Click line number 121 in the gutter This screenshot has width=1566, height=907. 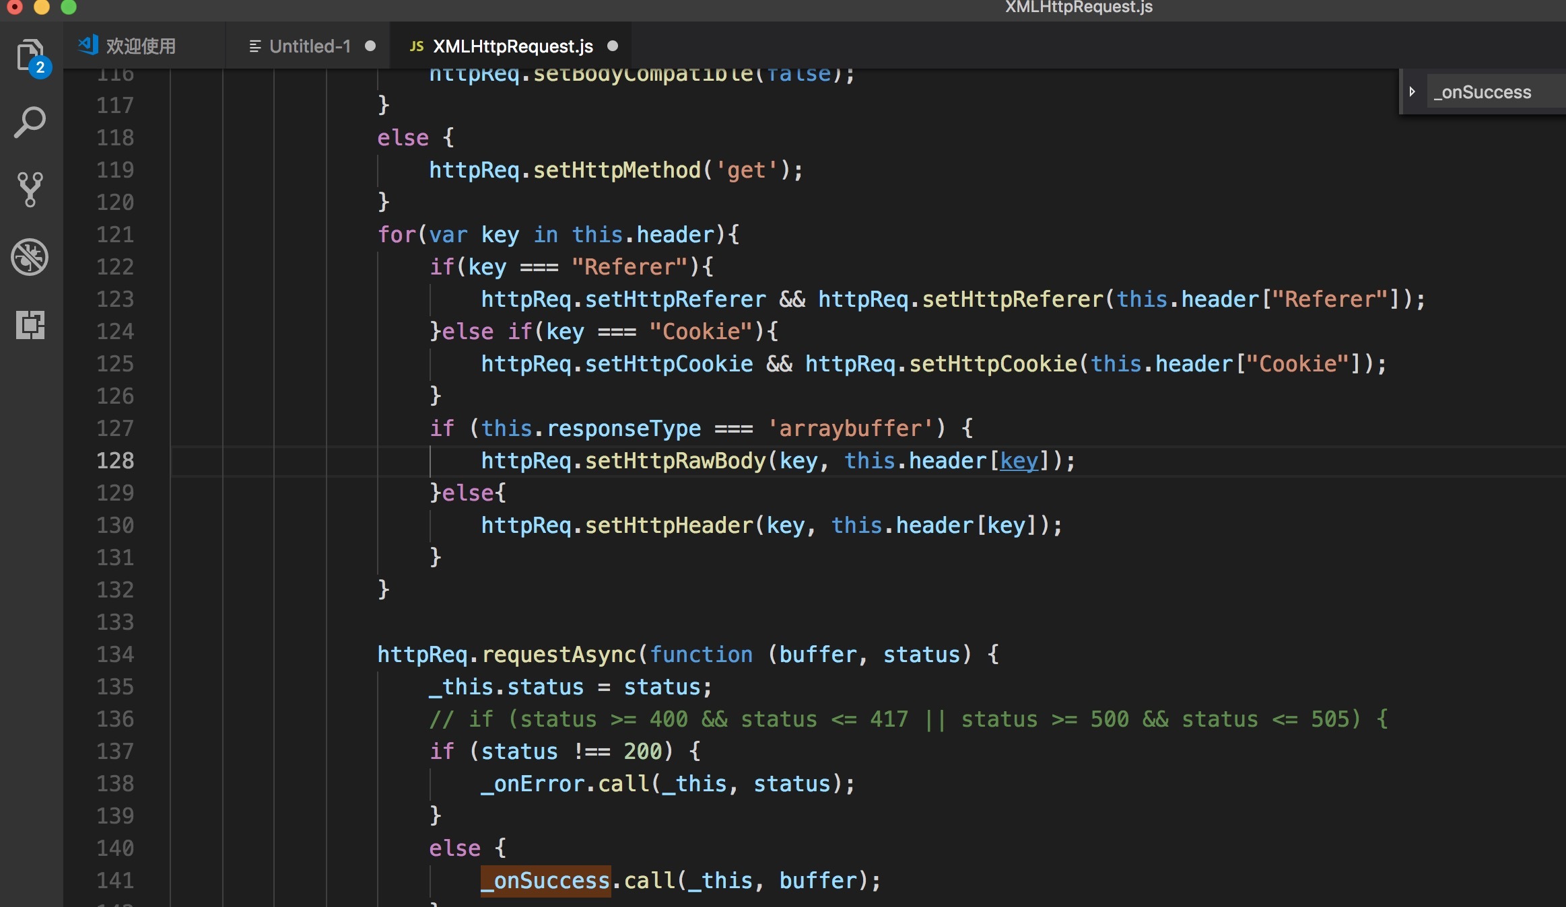(x=115, y=235)
